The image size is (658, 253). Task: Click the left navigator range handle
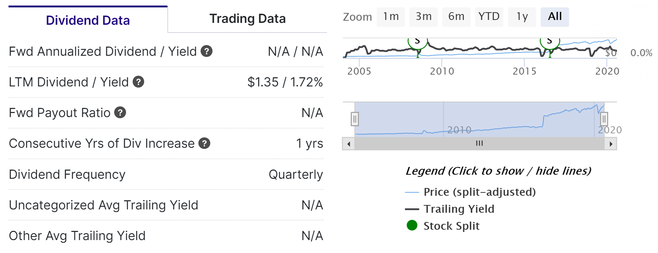click(x=355, y=119)
